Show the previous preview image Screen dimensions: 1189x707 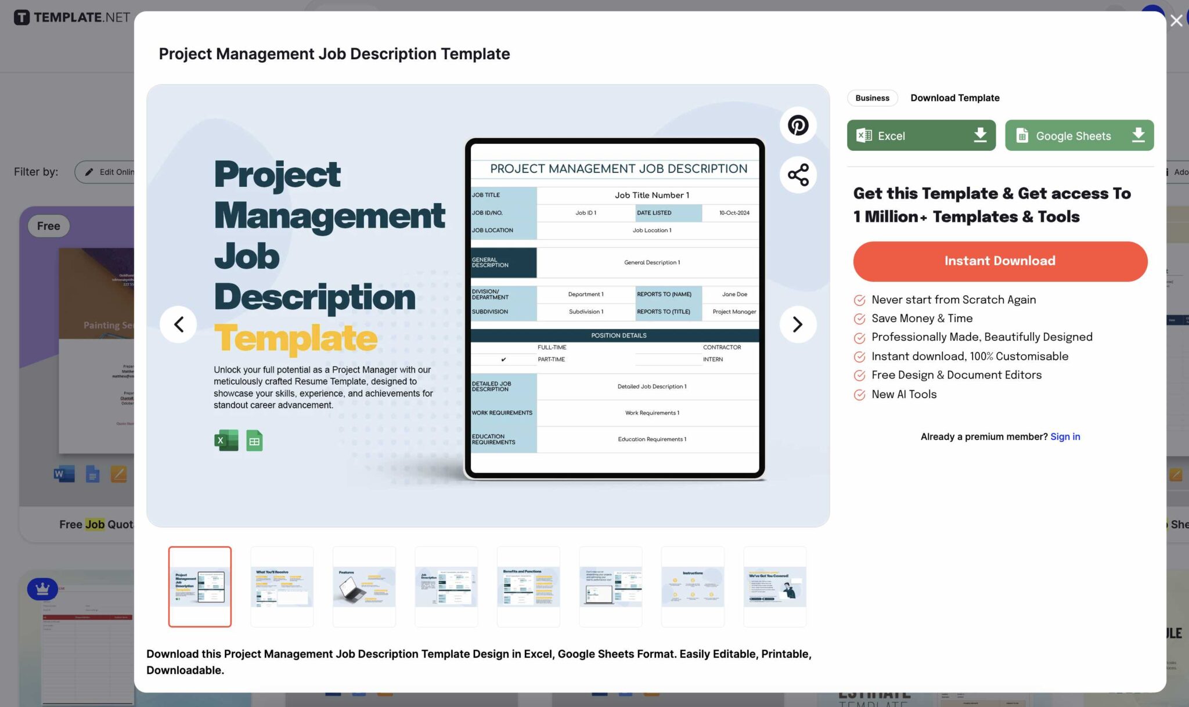[x=179, y=324]
